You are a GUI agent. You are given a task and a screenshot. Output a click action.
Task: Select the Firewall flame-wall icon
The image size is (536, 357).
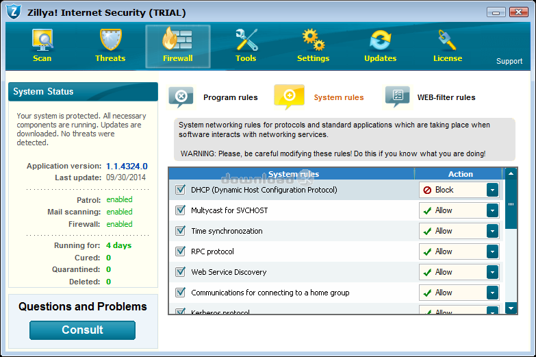177,39
